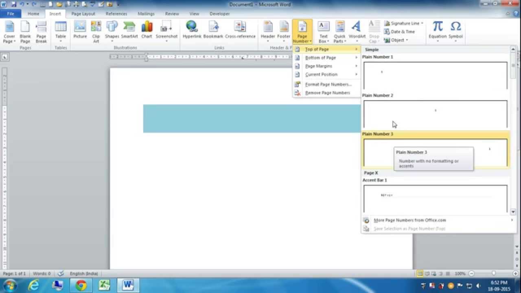Insert Date & Time
The width and height of the screenshot is (521, 293).
tap(399, 31)
